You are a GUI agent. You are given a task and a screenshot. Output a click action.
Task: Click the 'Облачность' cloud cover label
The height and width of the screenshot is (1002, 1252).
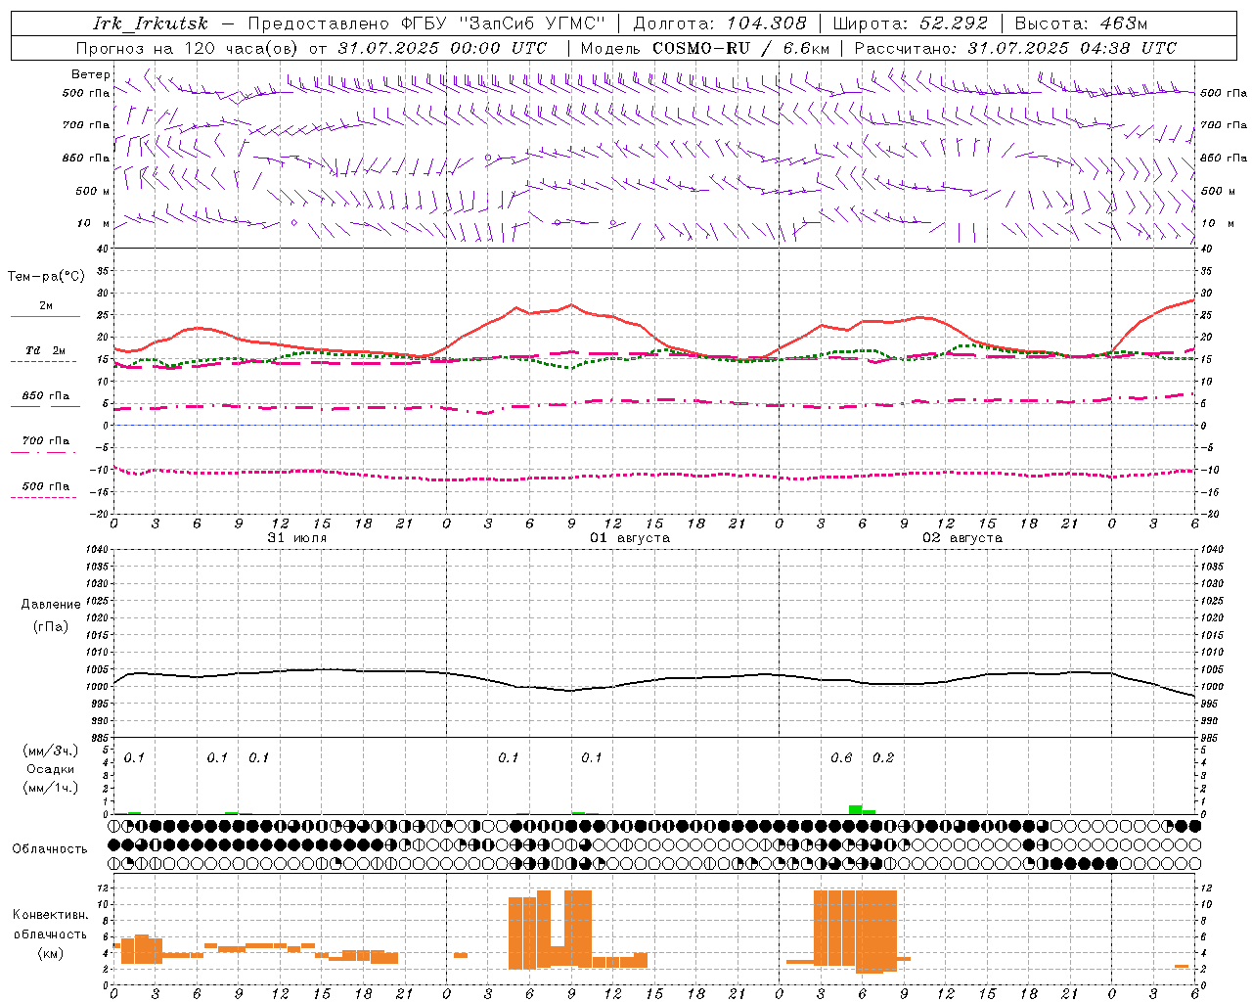[50, 848]
